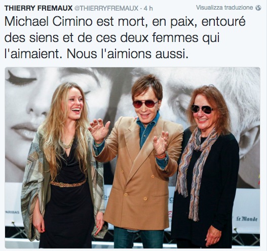Click the sentence Nous l'aimions aussi

(128, 54)
